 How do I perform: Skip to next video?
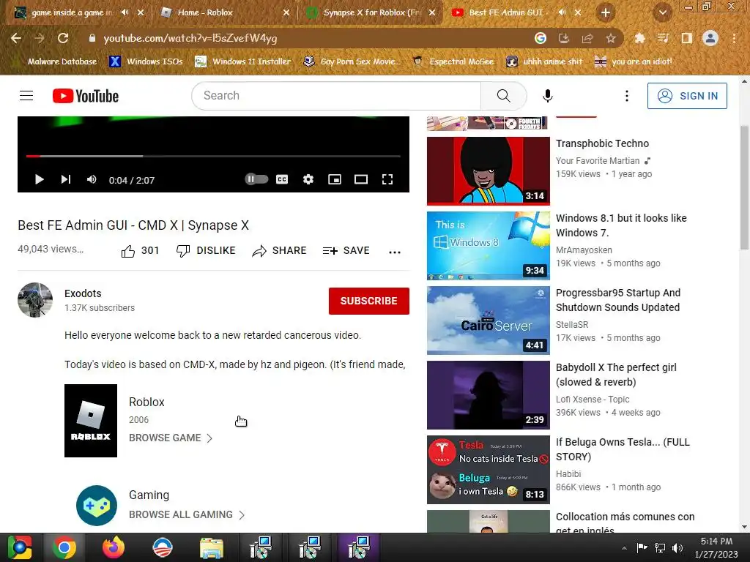click(65, 180)
